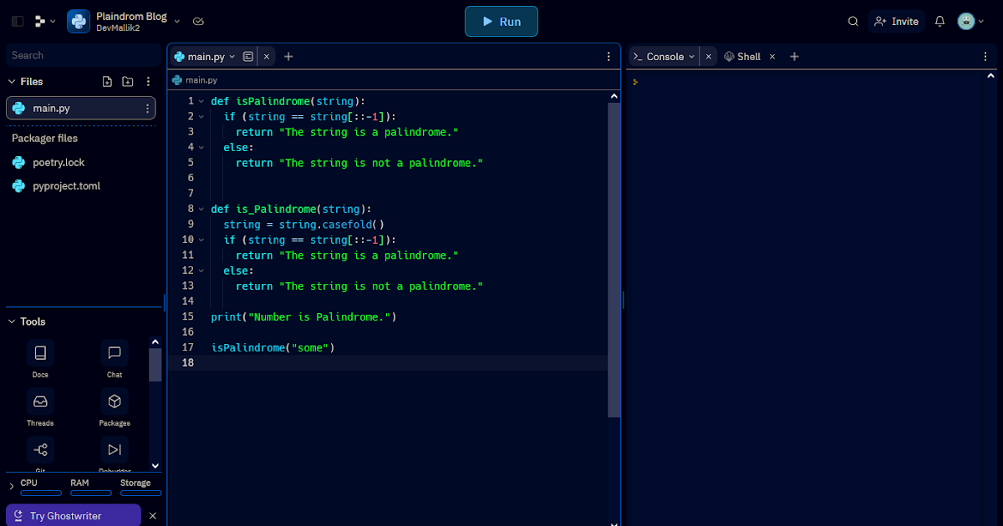The height and width of the screenshot is (526, 1003).
Task: Click print statement on line 15
Action: pos(303,317)
